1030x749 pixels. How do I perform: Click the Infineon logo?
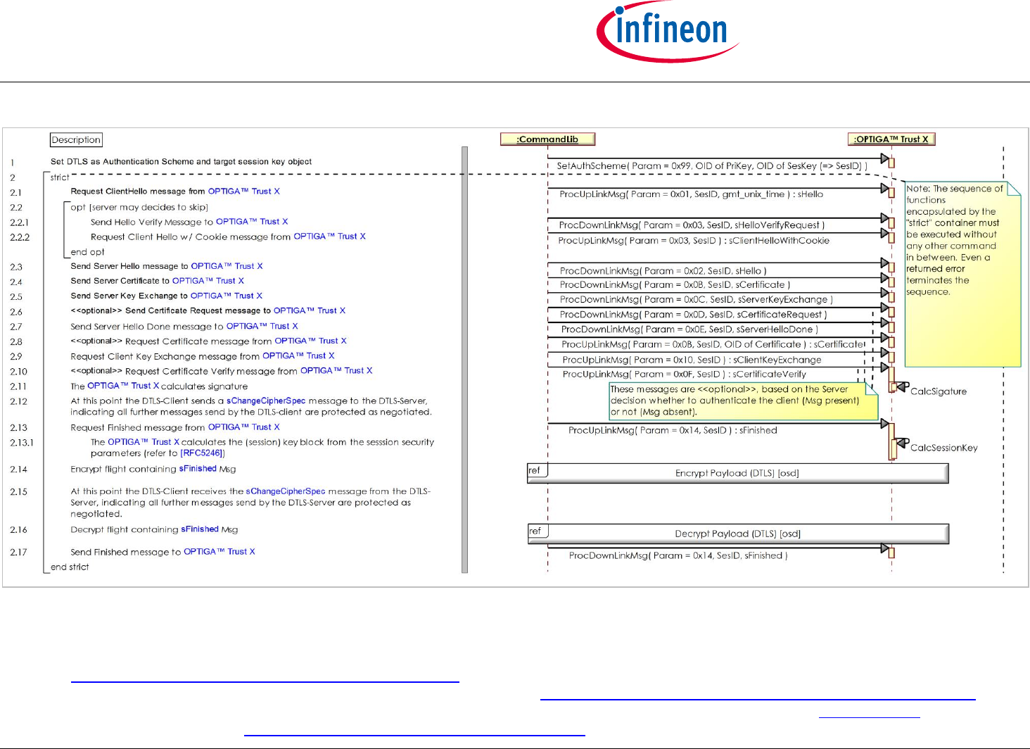pos(668,32)
